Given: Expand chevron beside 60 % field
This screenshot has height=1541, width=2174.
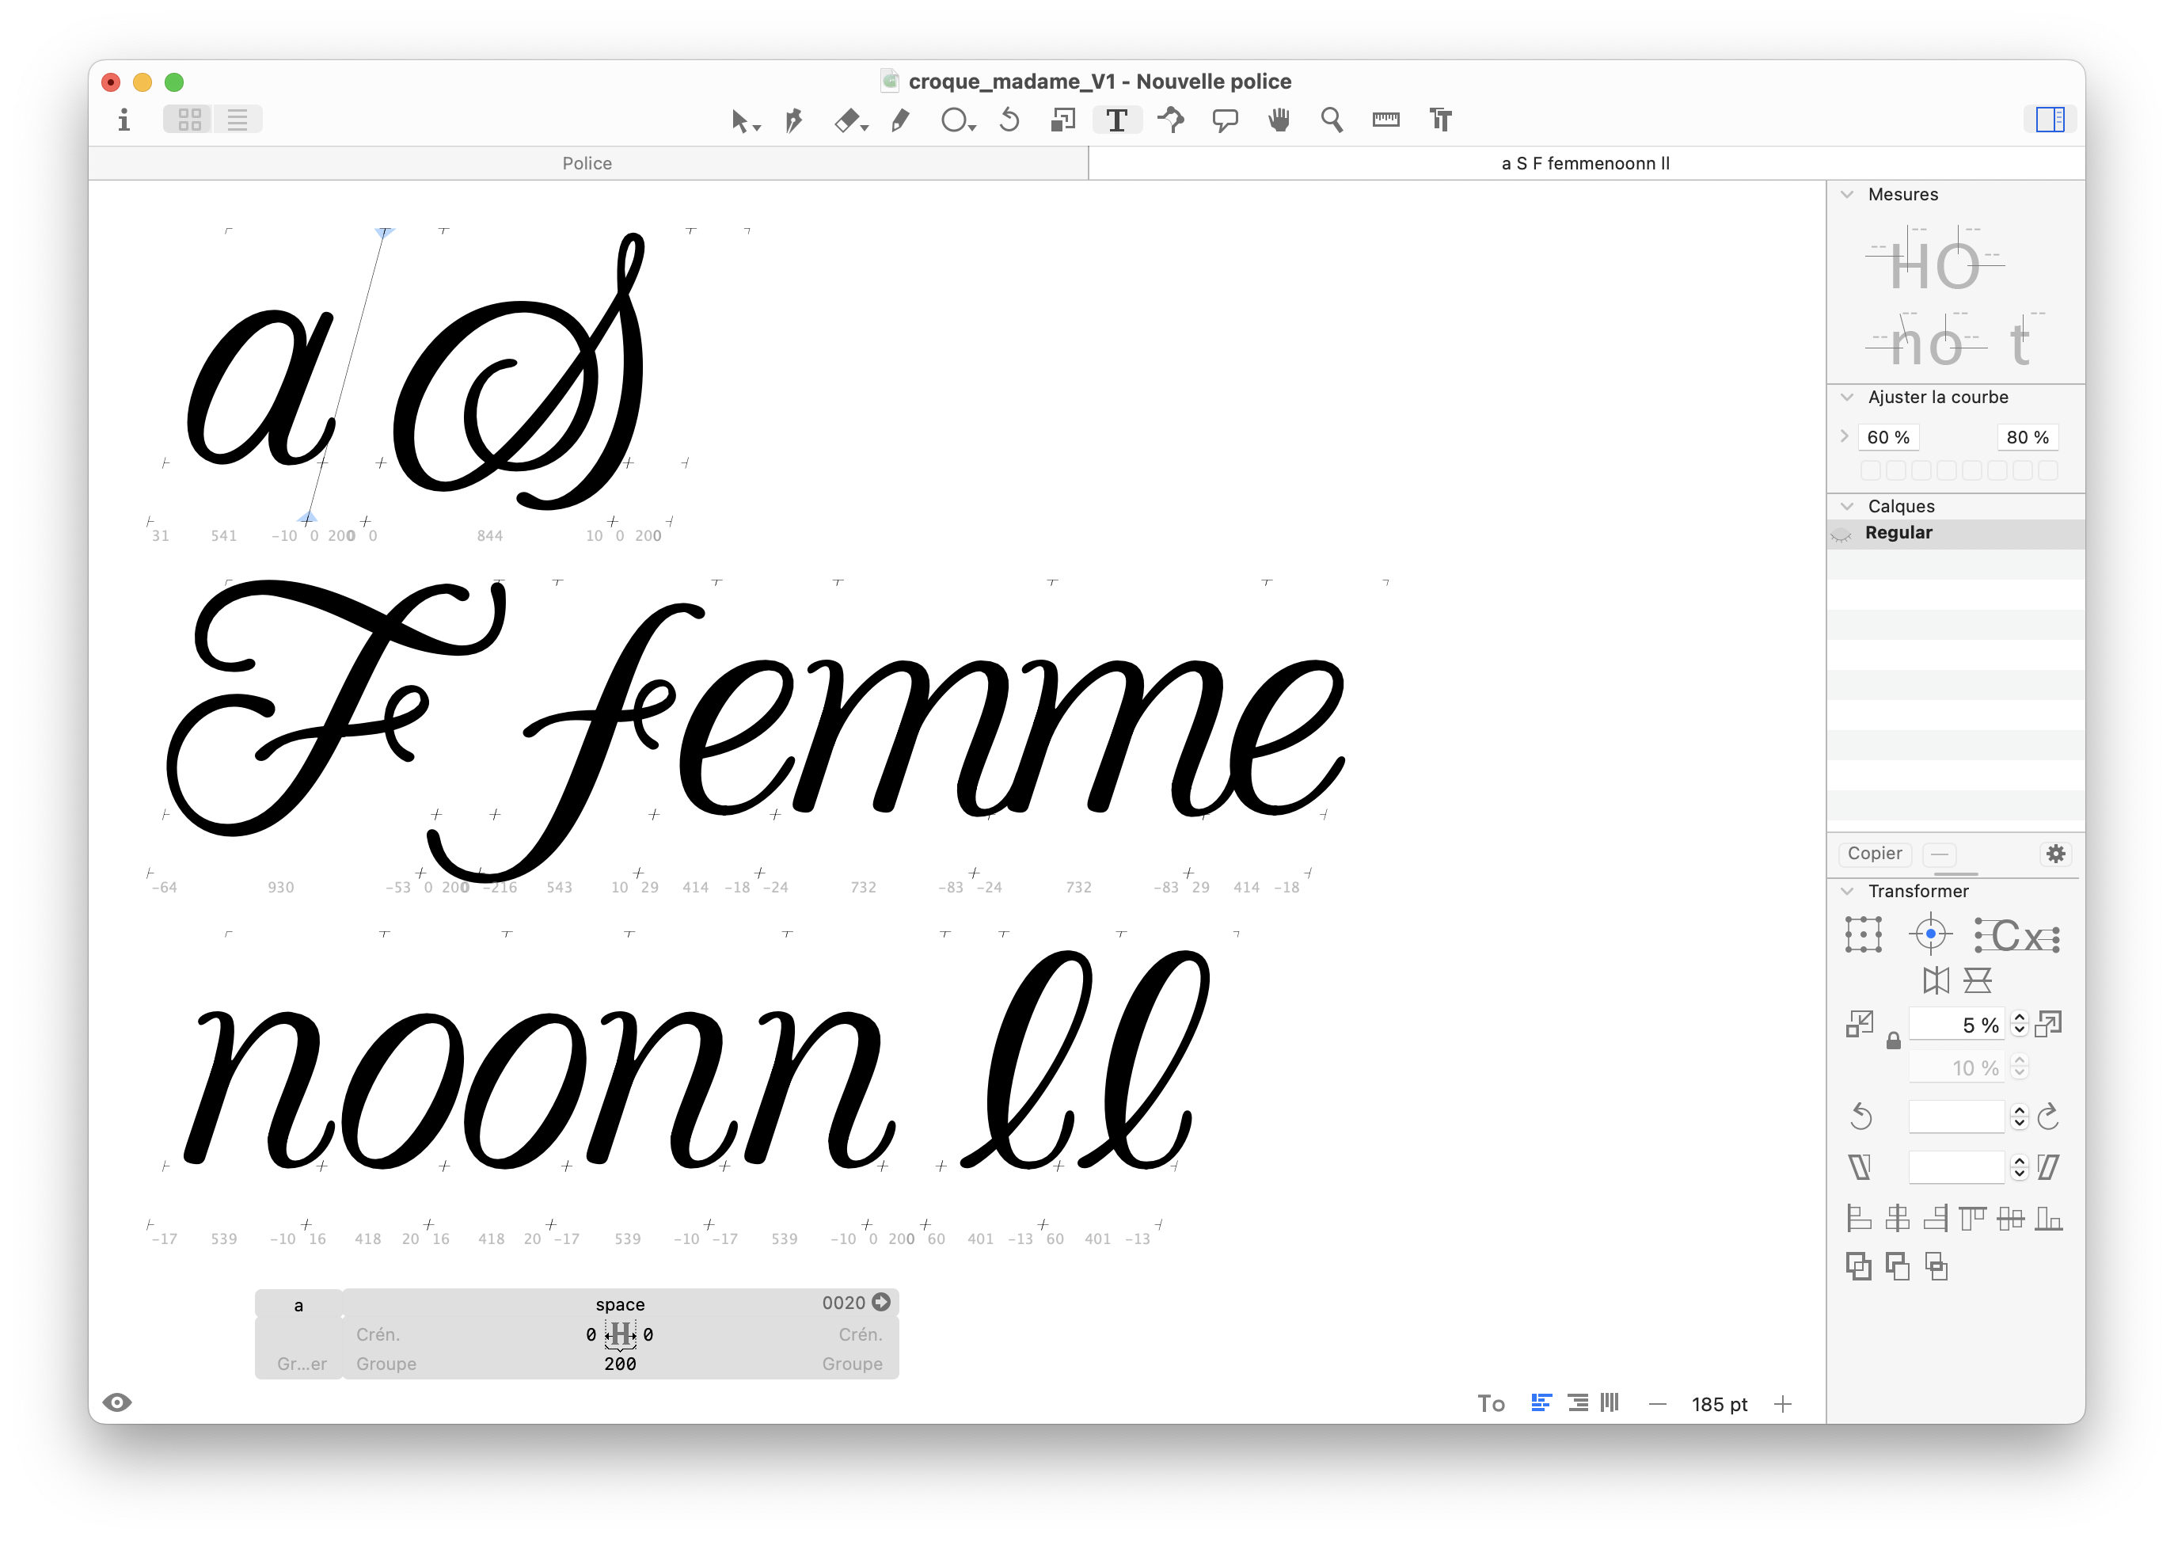Looking at the screenshot, I should [x=1844, y=436].
